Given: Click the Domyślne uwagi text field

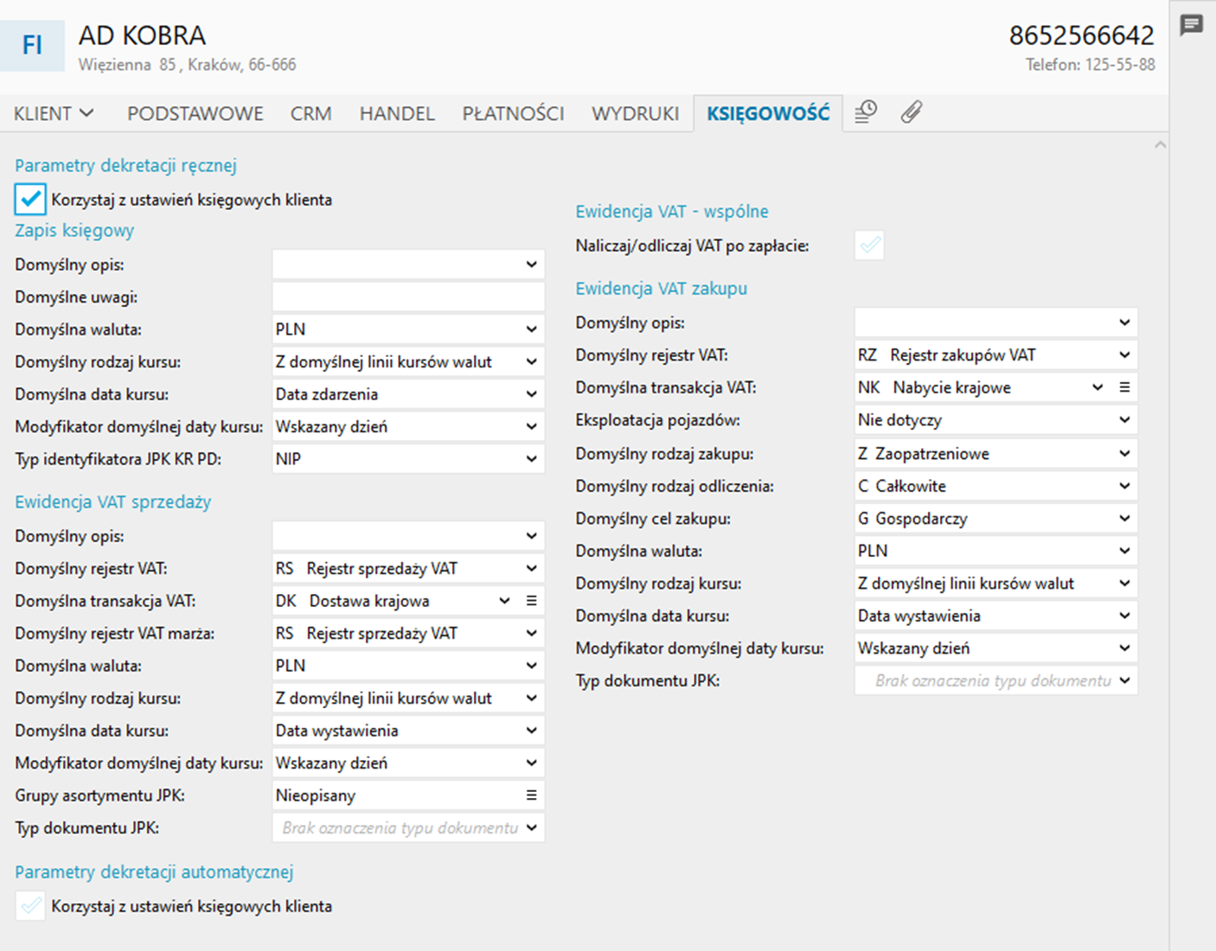Looking at the screenshot, I should click(408, 297).
